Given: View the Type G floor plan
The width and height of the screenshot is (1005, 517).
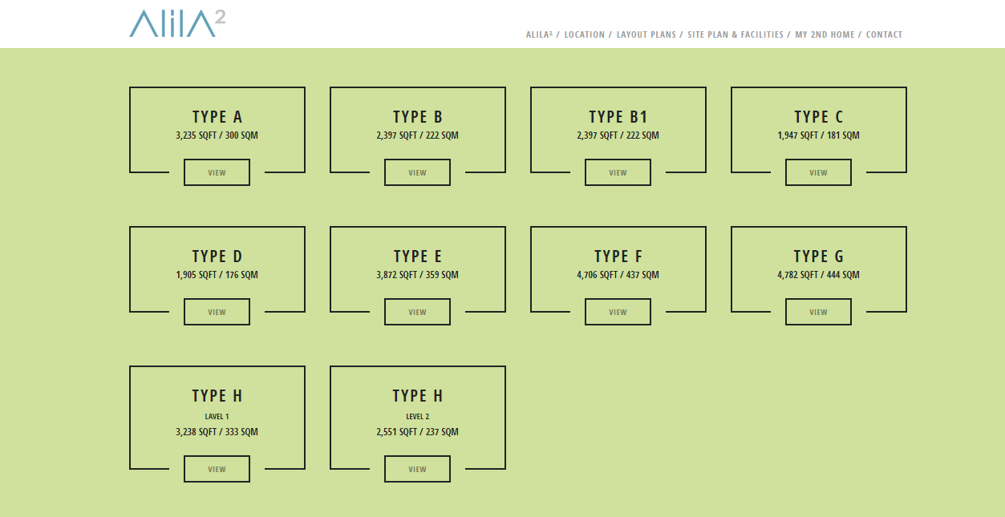Looking at the screenshot, I should (x=818, y=312).
